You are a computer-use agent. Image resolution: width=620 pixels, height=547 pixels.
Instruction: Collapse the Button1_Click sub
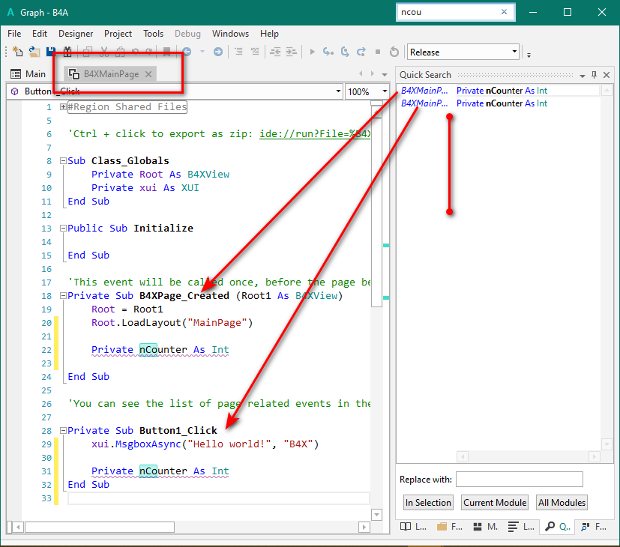[x=62, y=431]
